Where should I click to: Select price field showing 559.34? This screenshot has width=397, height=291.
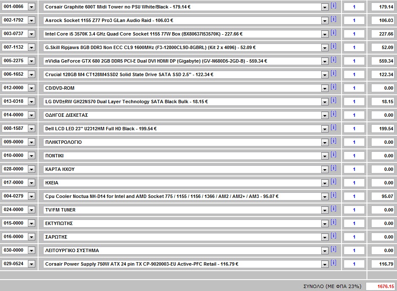[x=383, y=61]
